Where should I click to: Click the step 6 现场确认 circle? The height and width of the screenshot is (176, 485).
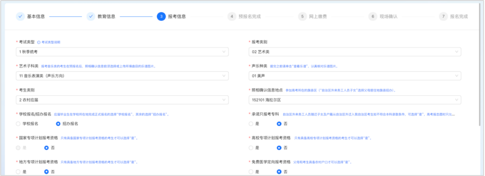(373, 17)
